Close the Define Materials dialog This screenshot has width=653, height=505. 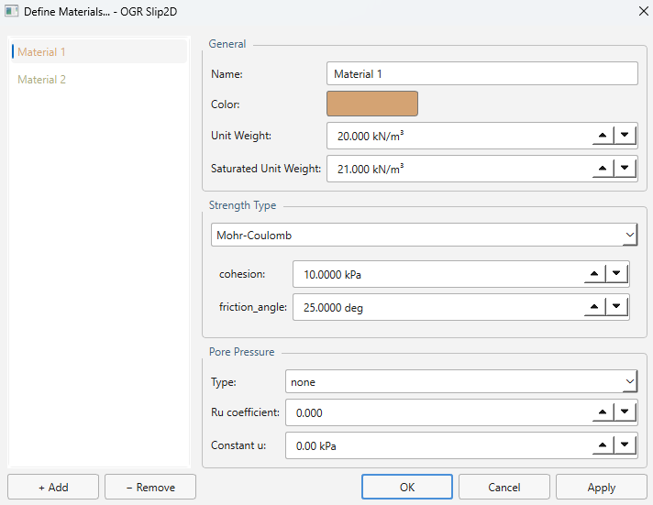point(643,11)
